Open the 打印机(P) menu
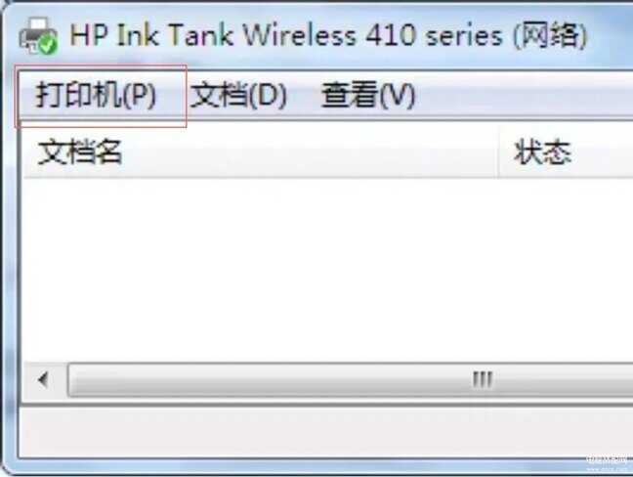This screenshot has width=633, height=477. 96,96
